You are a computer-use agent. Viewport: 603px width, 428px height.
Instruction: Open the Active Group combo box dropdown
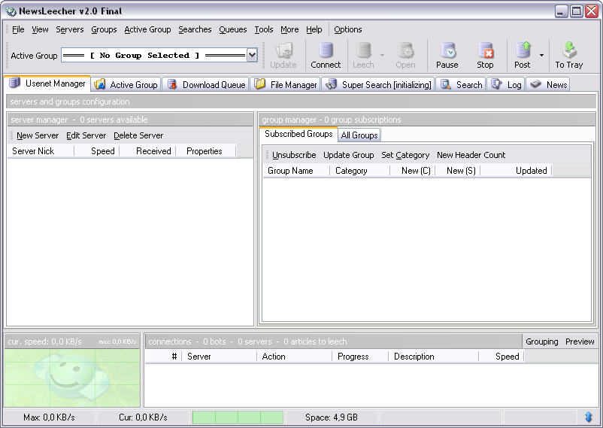[x=252, y=55]
